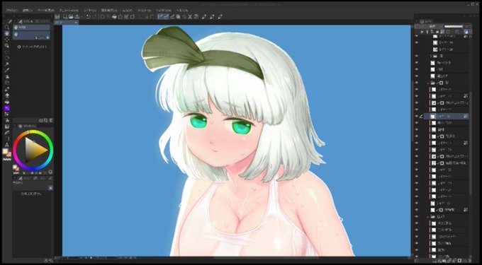Close the canvas document tab
The width and height of the screenshot is (482, 265).
click(76, 23)
